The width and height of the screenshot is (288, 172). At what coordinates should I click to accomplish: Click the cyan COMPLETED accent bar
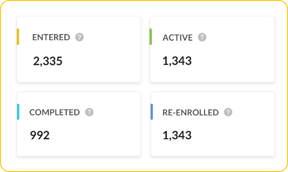tap(18, 112)
